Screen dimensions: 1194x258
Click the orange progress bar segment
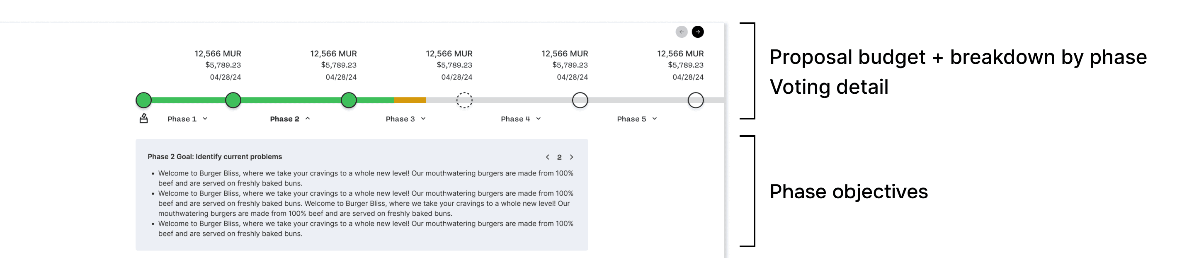pyautogui.click(x=410, y=100)
